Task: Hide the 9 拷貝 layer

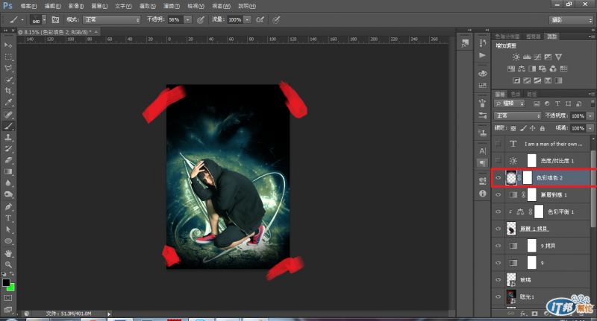Action: tap(498, 245)
